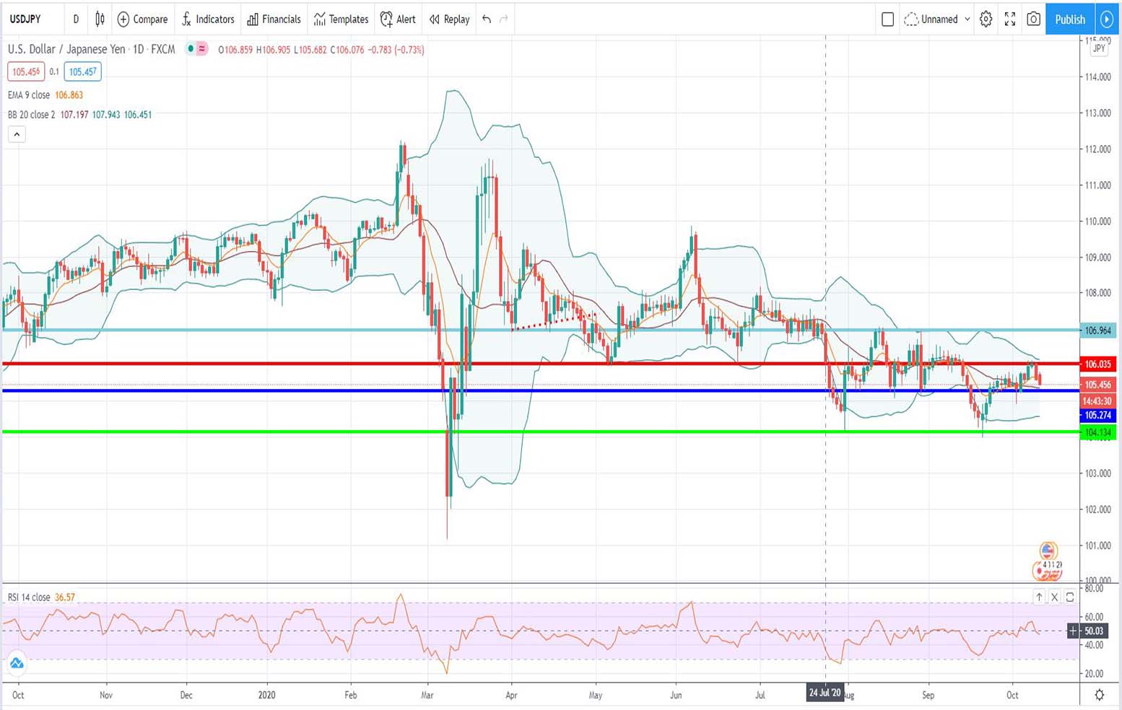Click the blue Publish button
1122x710 pixels.
tap(1069, 19)
